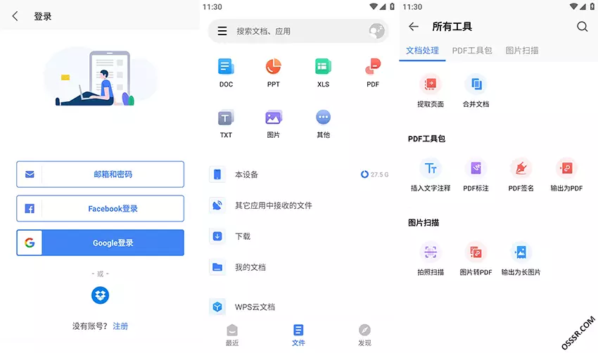Sign in with the Dropbox icon

point(101,295)
